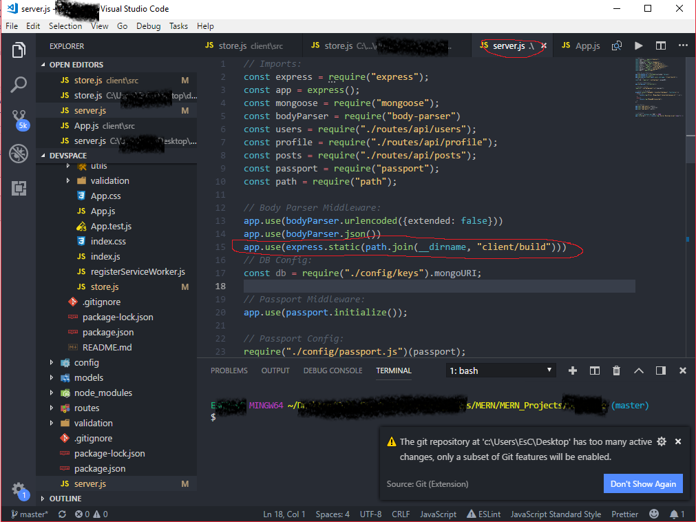Click the master branch indicator in status bar
This screenshot has height=522, width=696.
coord(30,514)
